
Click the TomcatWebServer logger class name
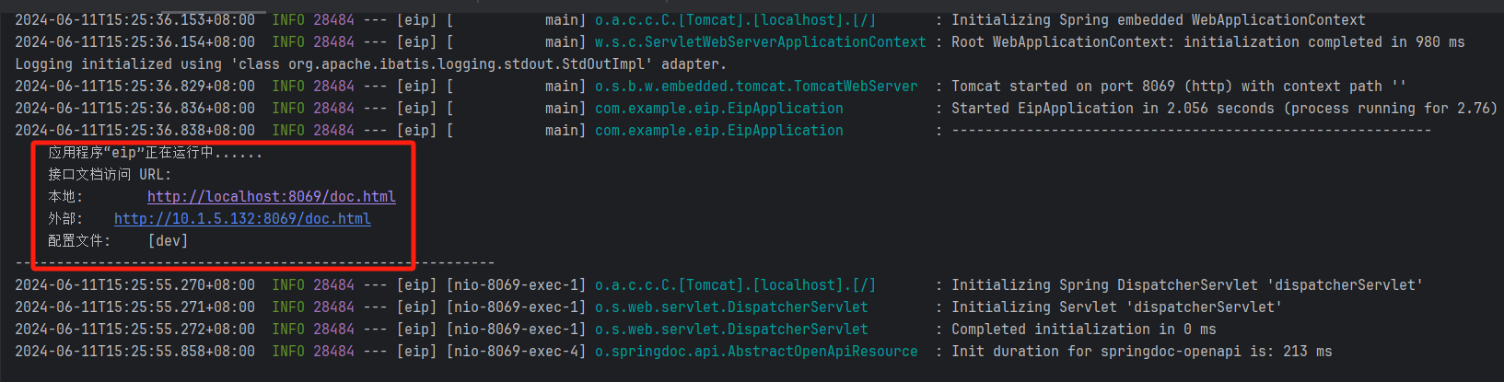coord(756,87)
